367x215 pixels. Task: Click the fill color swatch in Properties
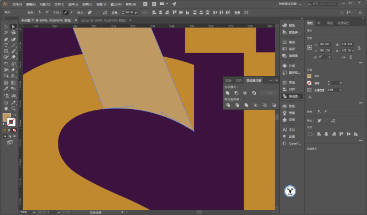(310, 76)
